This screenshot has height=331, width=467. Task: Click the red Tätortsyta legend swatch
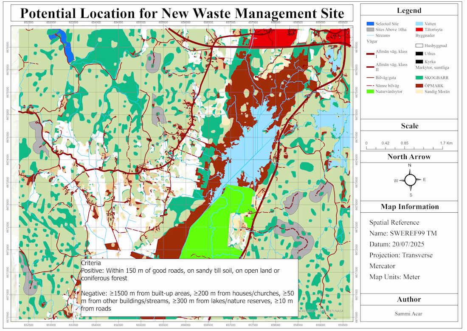pos(419,29)
